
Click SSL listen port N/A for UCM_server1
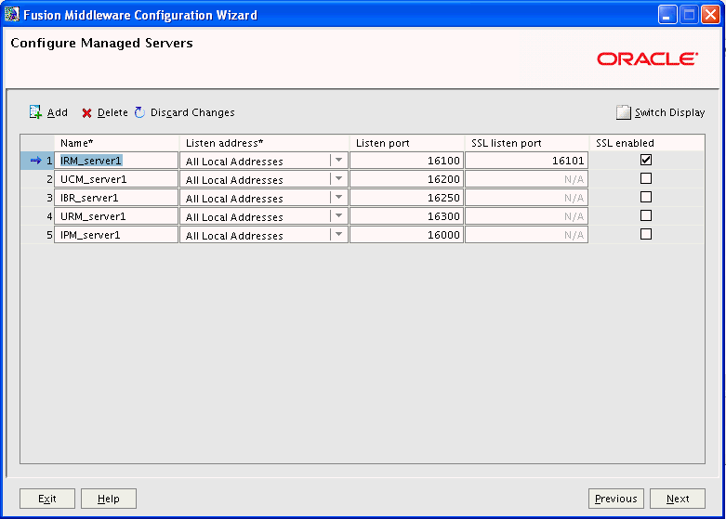tap(526, 179)
